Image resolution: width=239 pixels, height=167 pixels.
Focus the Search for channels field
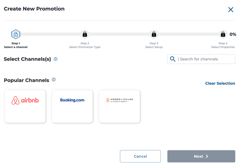coord(201,59)
